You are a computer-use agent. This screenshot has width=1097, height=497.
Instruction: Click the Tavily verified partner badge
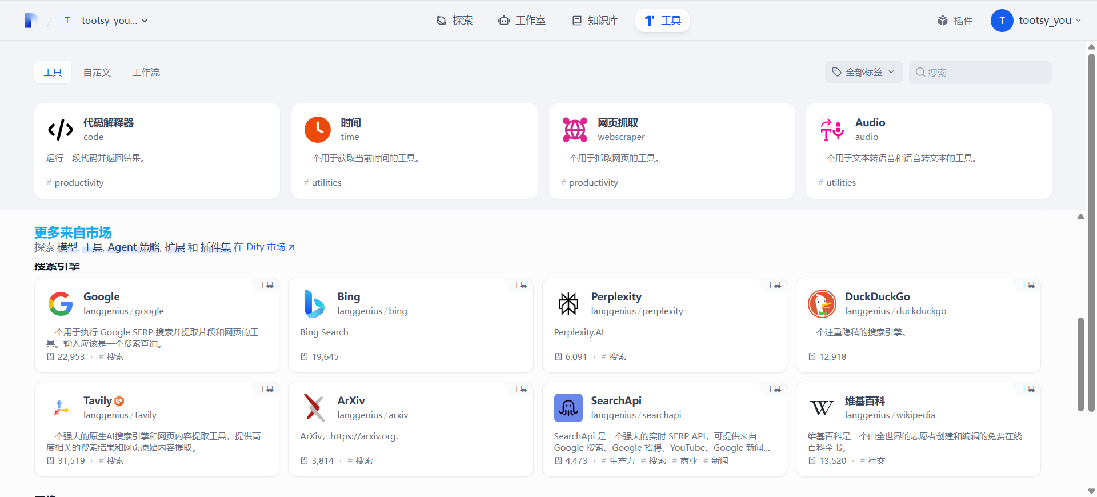[119, 401]
